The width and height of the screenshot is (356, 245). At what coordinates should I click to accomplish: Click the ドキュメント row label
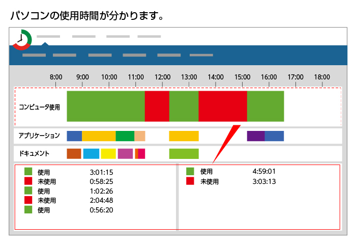point(34,153)
